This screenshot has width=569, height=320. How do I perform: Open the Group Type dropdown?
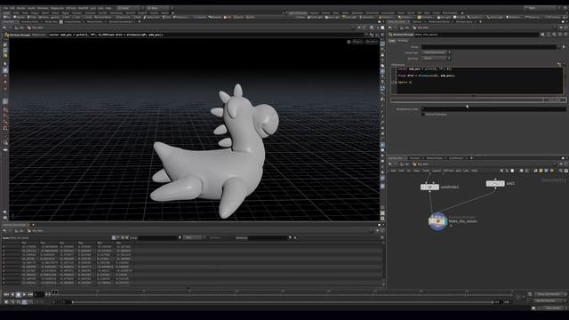(x=437, y=52)
